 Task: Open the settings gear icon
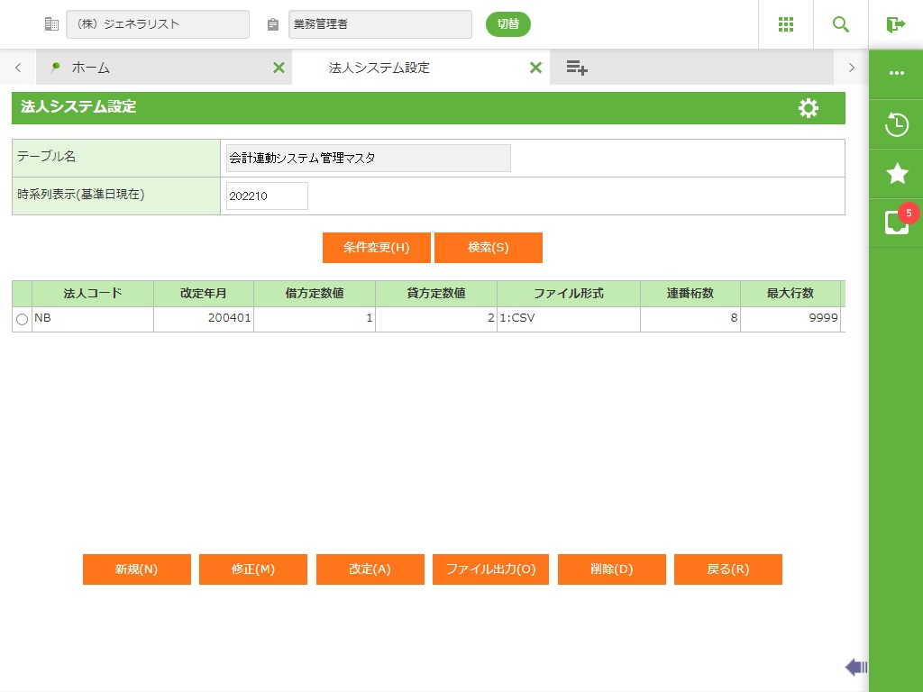(809, 108)
